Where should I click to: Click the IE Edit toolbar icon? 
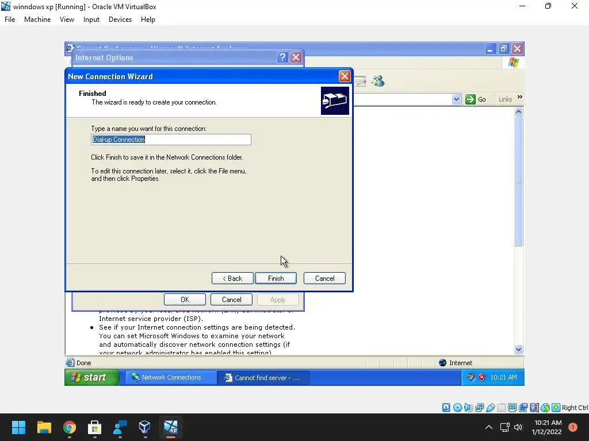(x=360, y=81)
